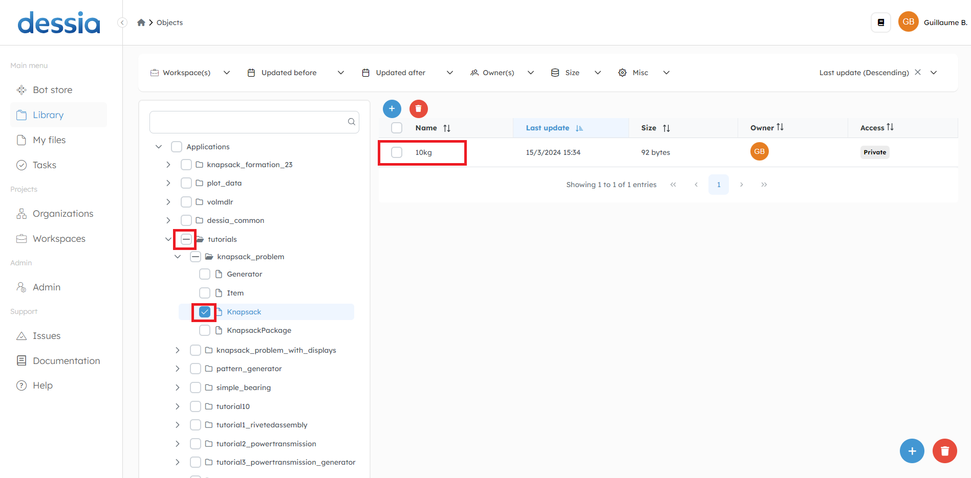Screen dimensions: 971x478
Task: Click the dessia logo
Action: 59,23
